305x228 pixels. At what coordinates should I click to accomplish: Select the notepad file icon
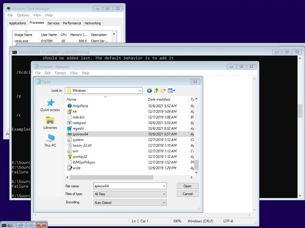coord(69,123)
